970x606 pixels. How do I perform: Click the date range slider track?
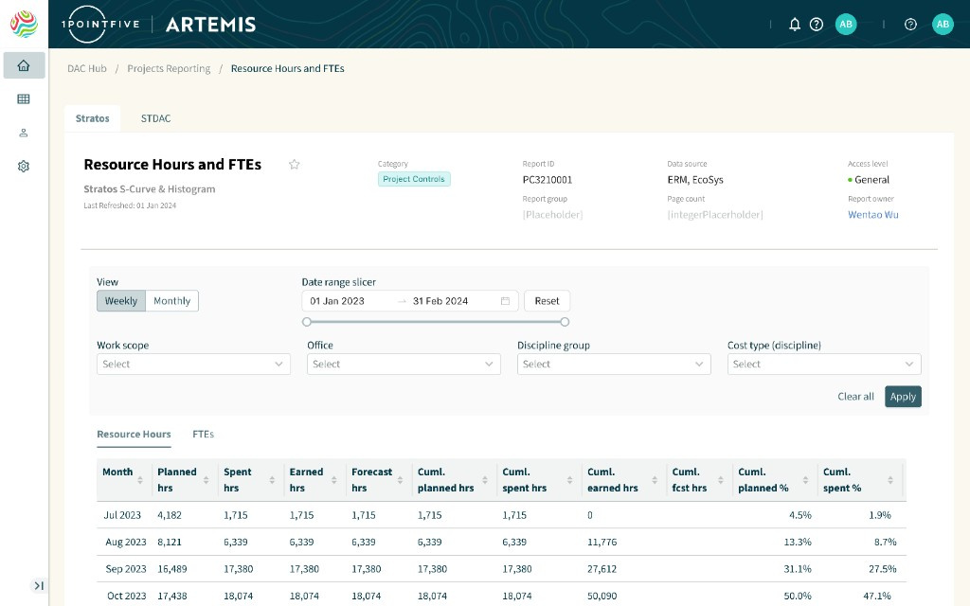pyautogui.click(x=436, y=322)
